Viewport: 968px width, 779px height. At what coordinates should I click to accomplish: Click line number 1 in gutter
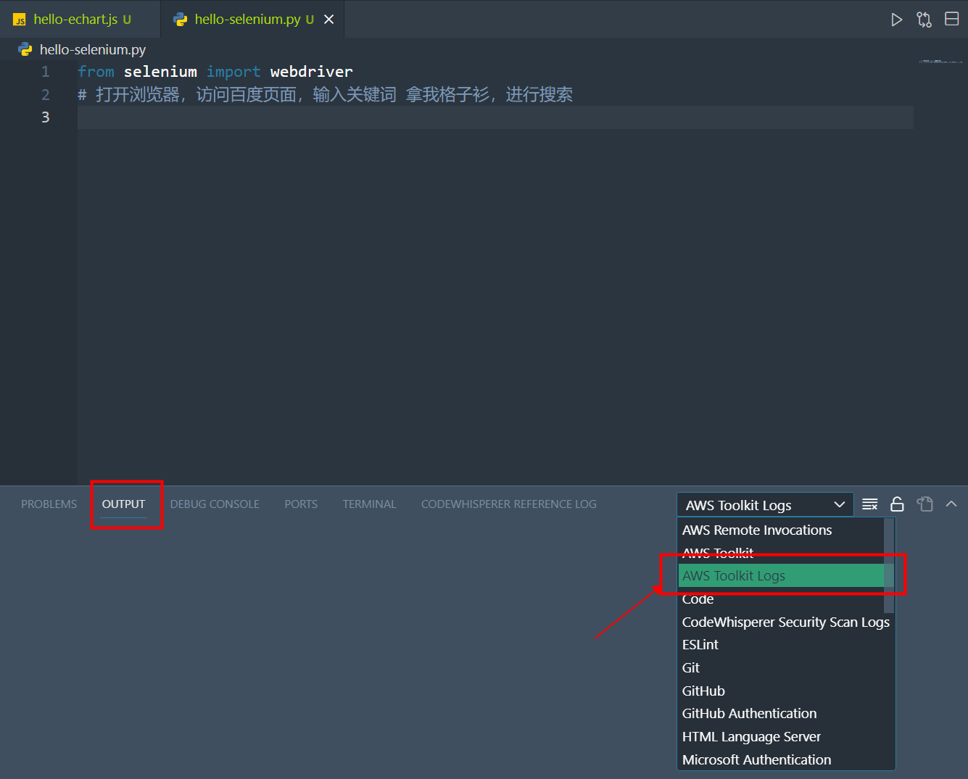pyautogui.click(x=46, y=72)
